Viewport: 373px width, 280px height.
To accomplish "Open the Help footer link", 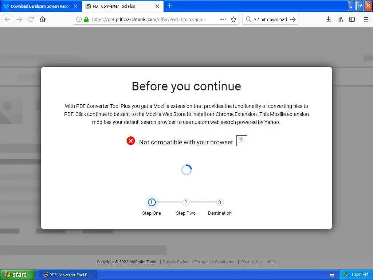I will tap(271, 262).
